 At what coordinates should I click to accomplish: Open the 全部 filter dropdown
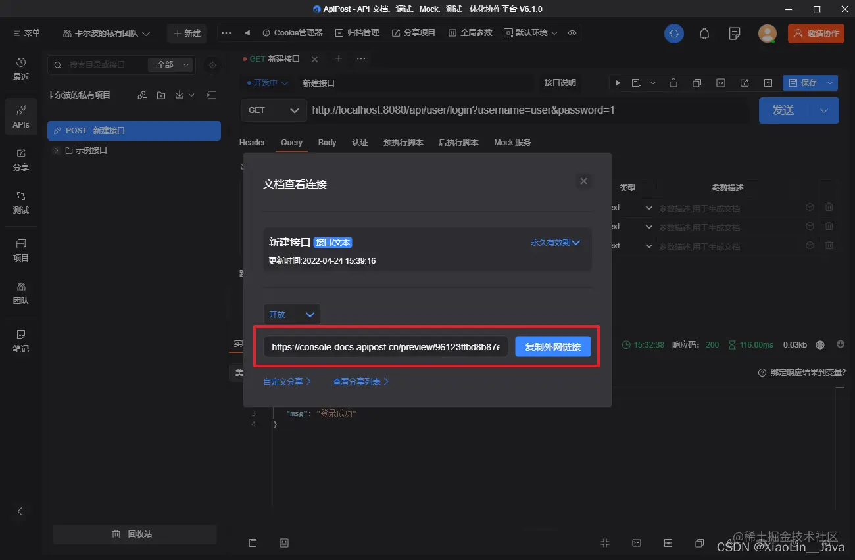pos(170,64)
